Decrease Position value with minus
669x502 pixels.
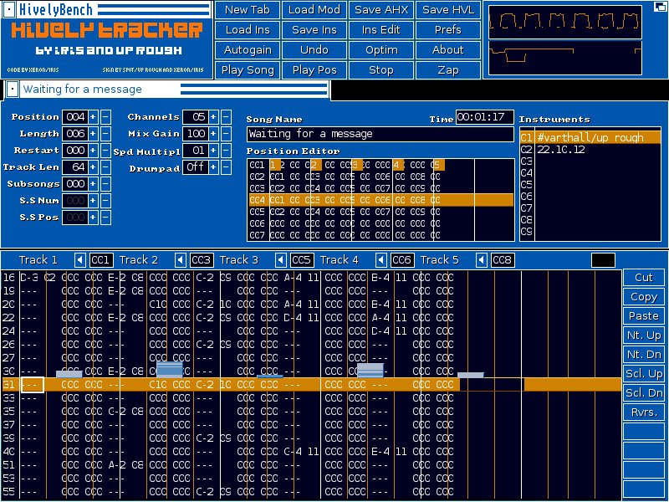pyautogui.click(x=106, y=116)
